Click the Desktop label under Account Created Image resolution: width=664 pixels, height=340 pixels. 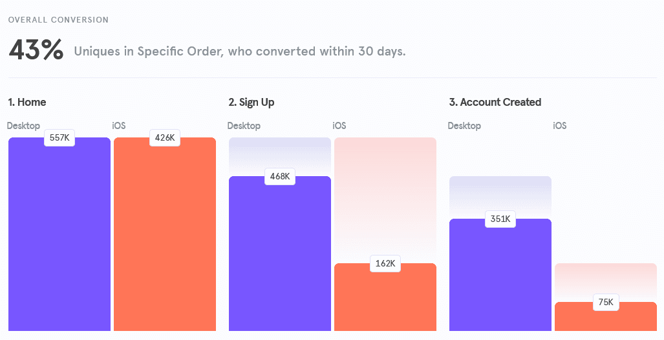464,126
